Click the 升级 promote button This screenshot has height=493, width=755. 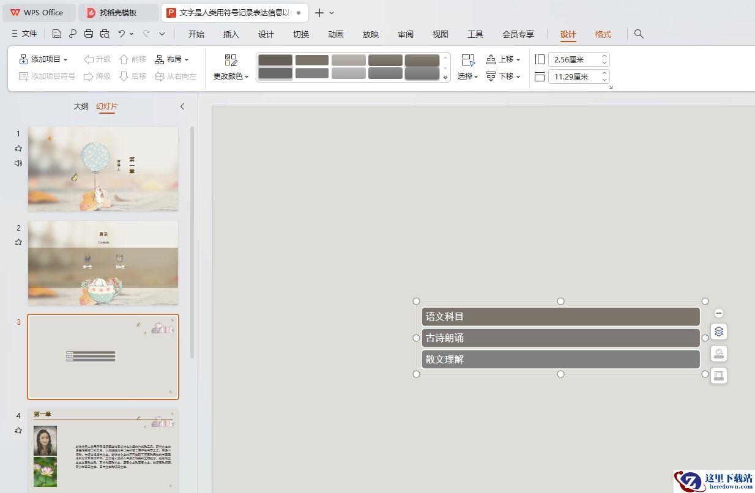click(97, 59)
